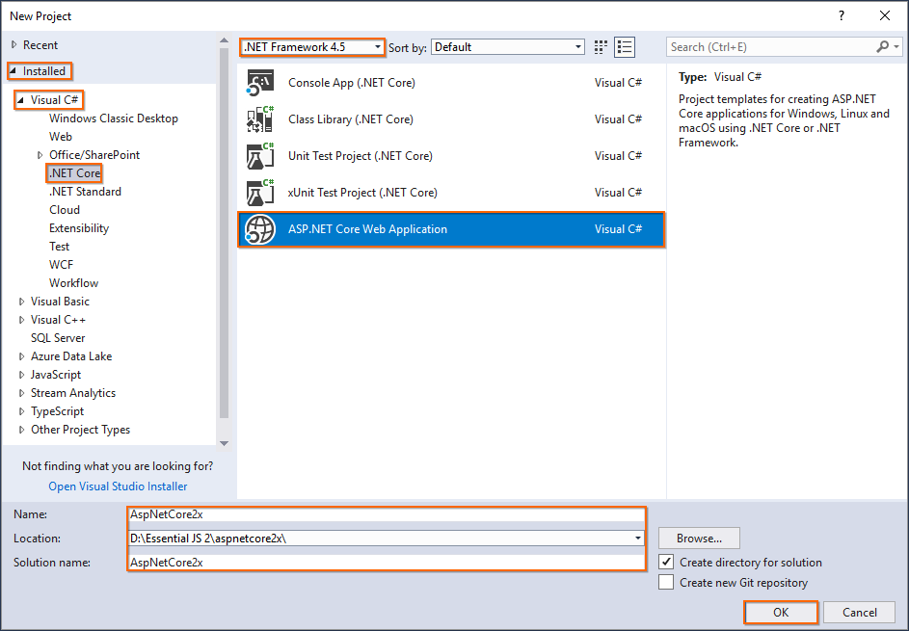The image size is (909, 631).
Task: Toggle Create directory for solution checkbox
Action: coord(666,562)
